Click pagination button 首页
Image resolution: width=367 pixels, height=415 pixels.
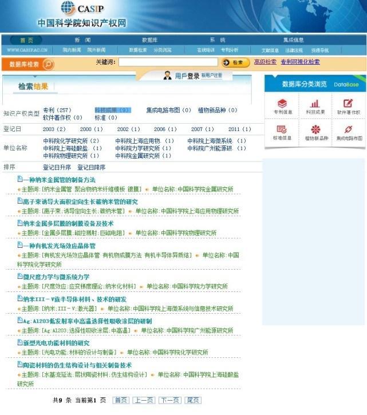click(x=121, y=400)
